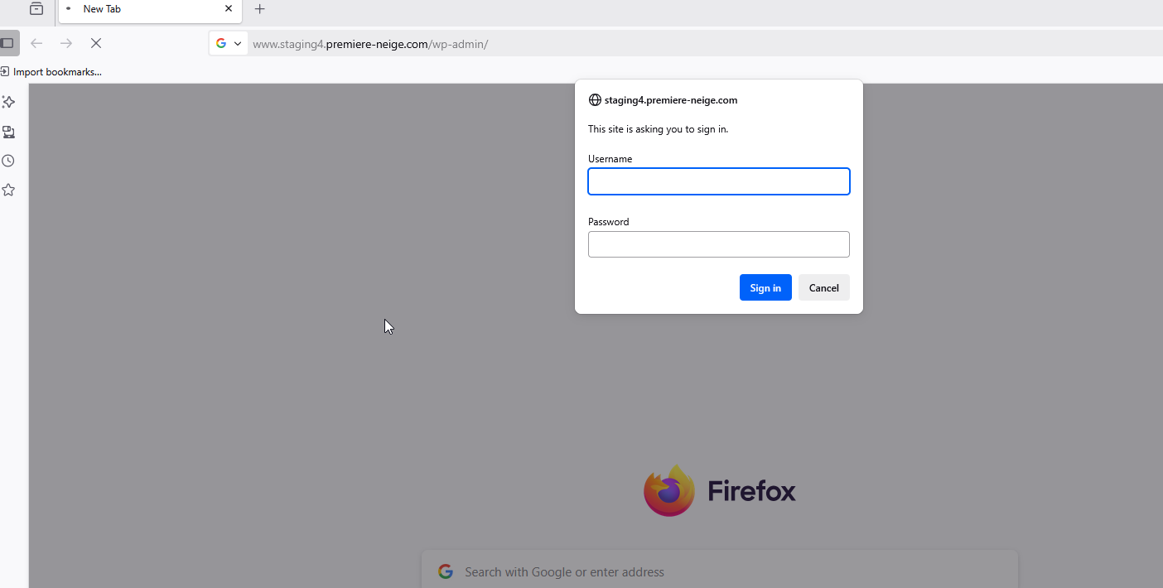Open the Firefox View tabs list icon

[36, 9]
